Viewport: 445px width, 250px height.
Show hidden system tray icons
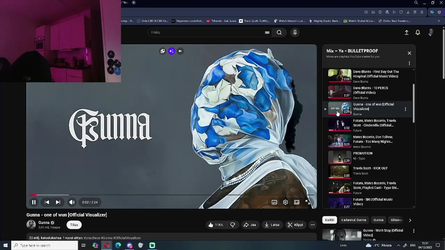click(x=398, y=245)
